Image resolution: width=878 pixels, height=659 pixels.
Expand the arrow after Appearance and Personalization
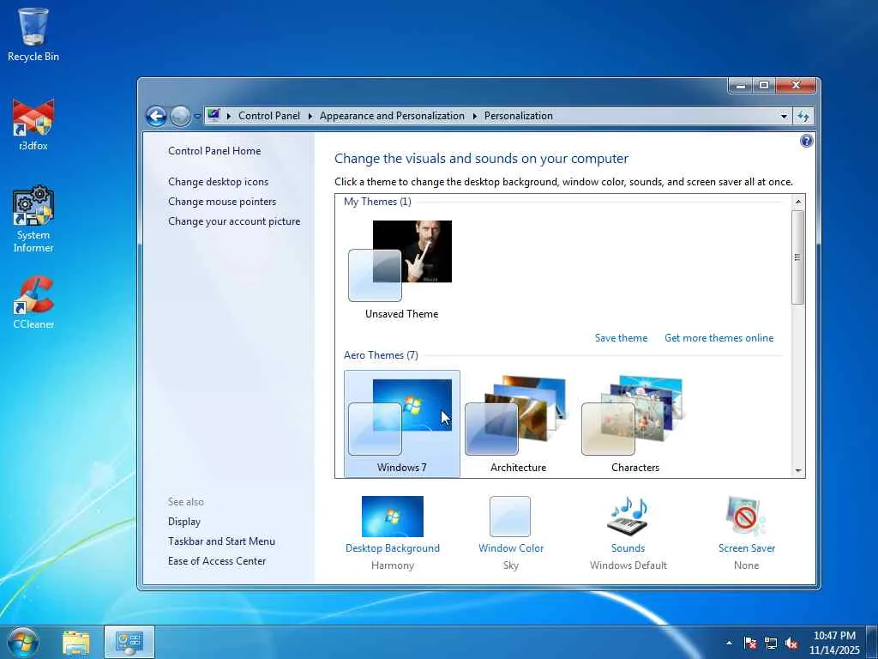[474, 116]
